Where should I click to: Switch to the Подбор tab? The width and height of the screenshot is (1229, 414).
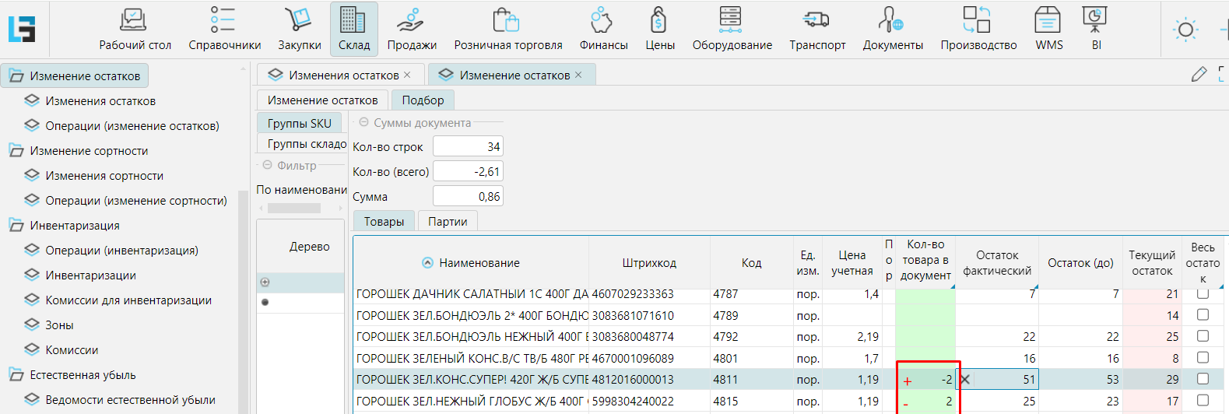pos(423,100)
